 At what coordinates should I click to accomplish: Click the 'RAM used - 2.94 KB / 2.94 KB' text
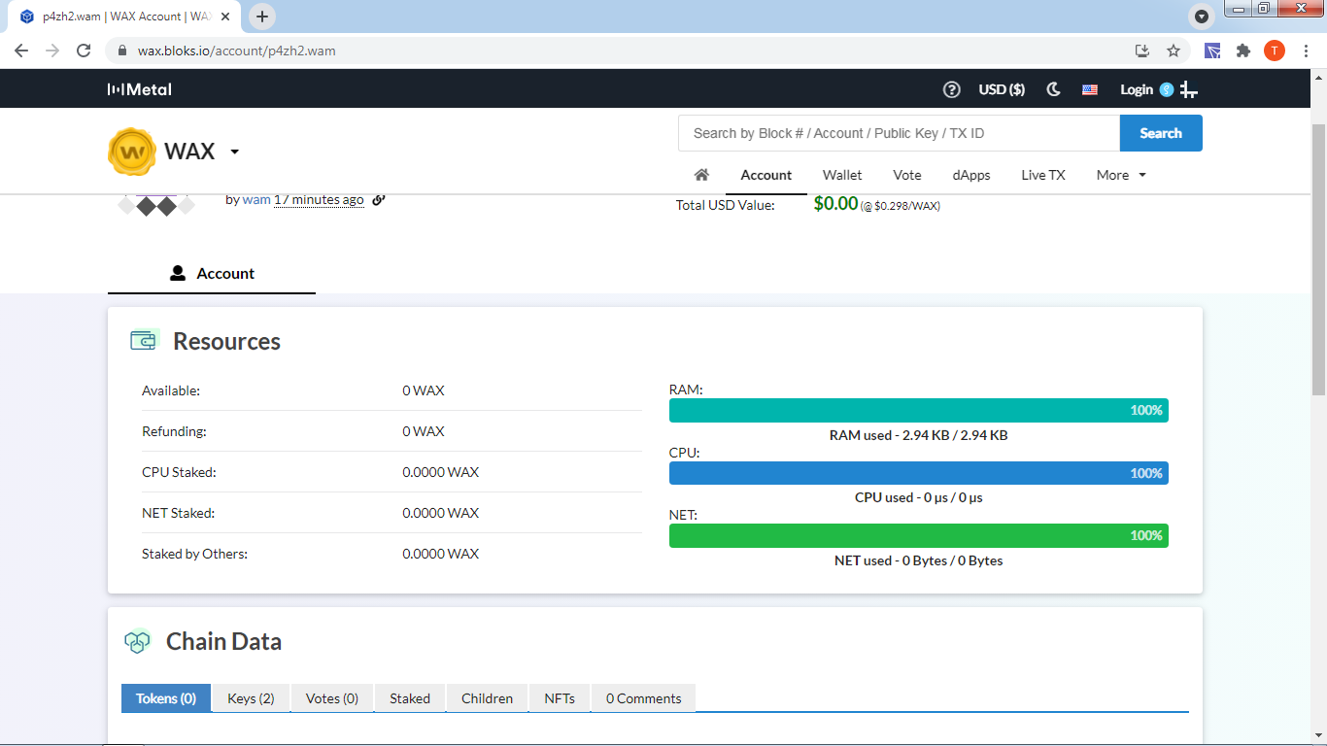(x=919, y=435)
